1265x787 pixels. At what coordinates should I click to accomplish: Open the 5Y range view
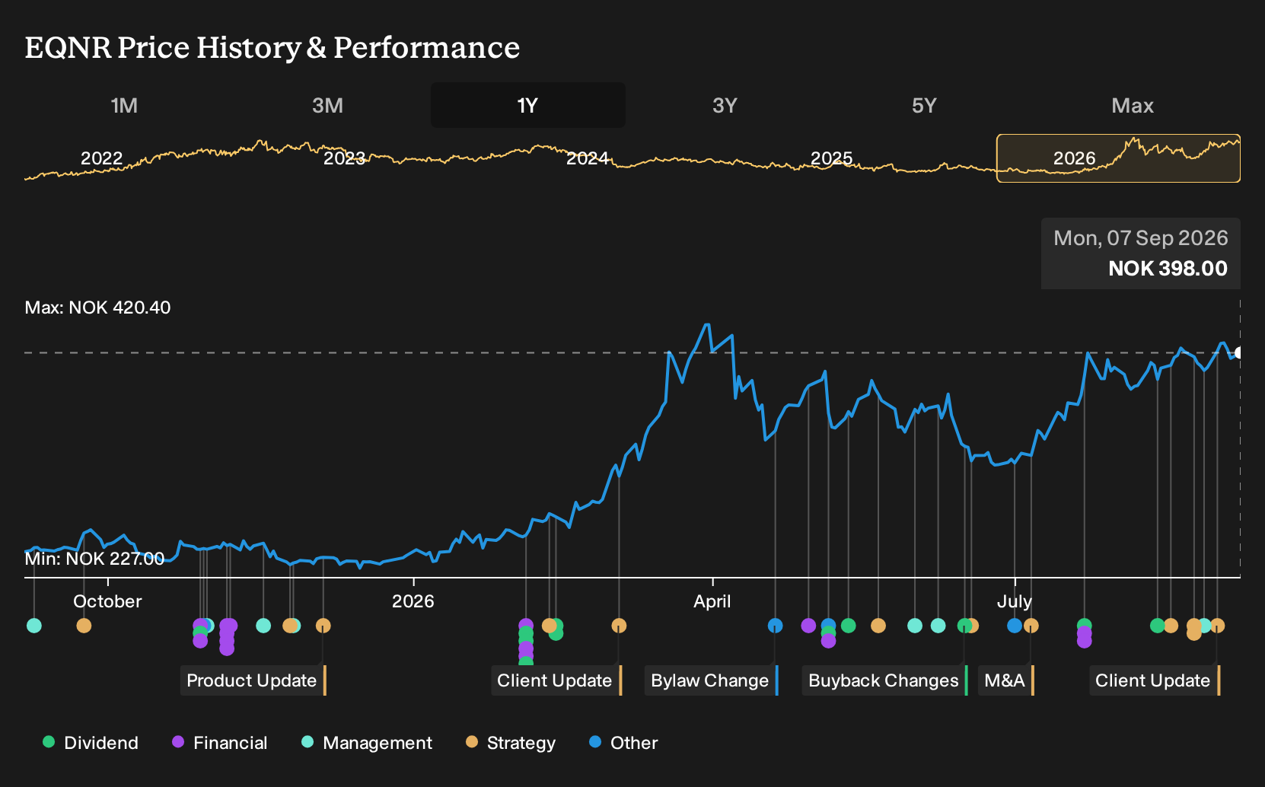[924, 105]
